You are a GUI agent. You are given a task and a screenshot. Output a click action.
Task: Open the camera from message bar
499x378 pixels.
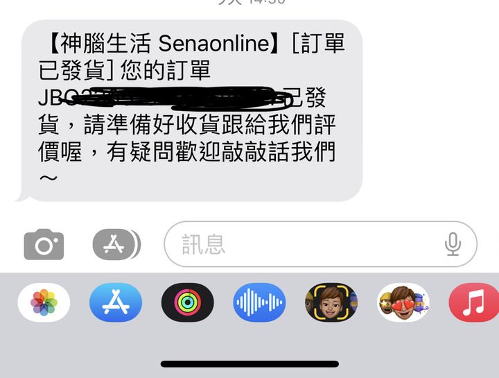point(44,245)
